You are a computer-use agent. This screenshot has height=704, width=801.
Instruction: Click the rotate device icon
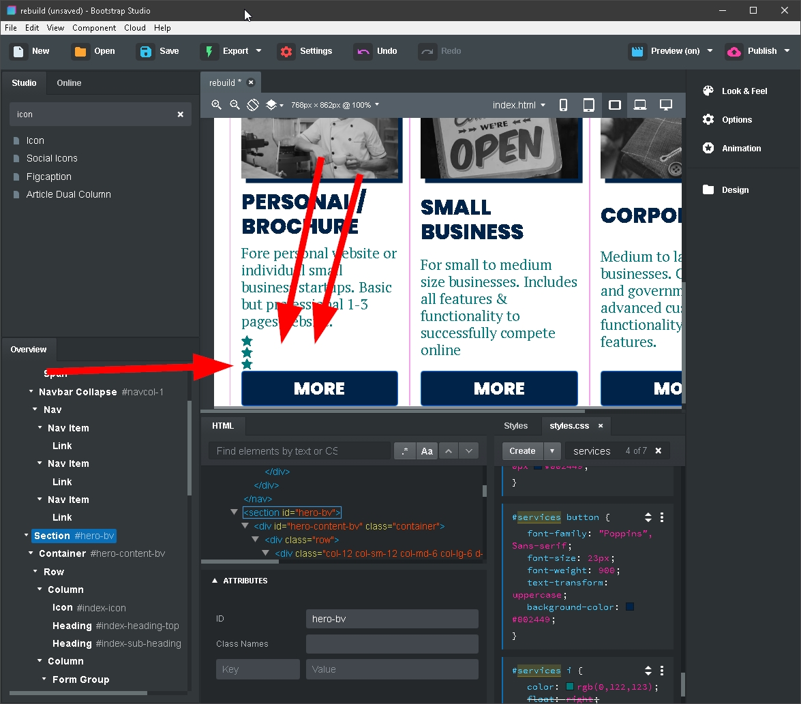(x=253, y=105)
